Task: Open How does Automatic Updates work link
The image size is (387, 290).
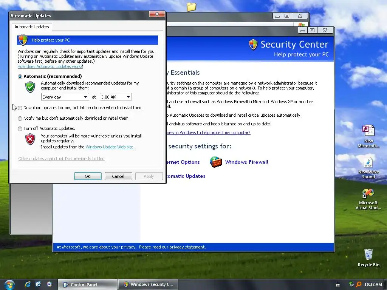Action: pos(50,66)
